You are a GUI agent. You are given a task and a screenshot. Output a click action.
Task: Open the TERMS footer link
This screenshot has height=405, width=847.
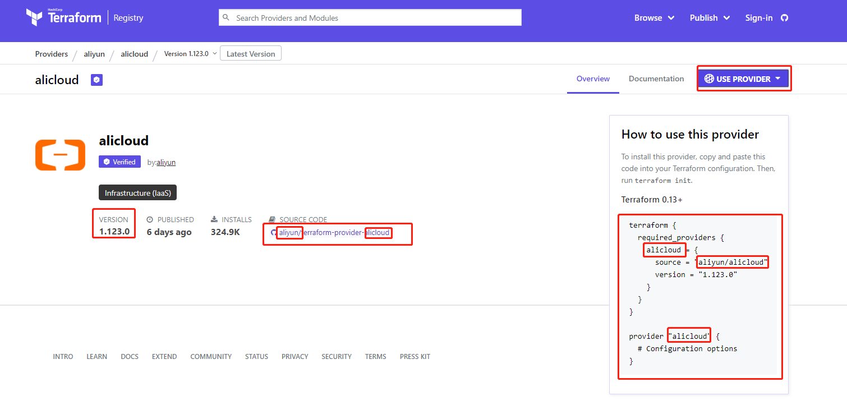[x=375, y=356]
